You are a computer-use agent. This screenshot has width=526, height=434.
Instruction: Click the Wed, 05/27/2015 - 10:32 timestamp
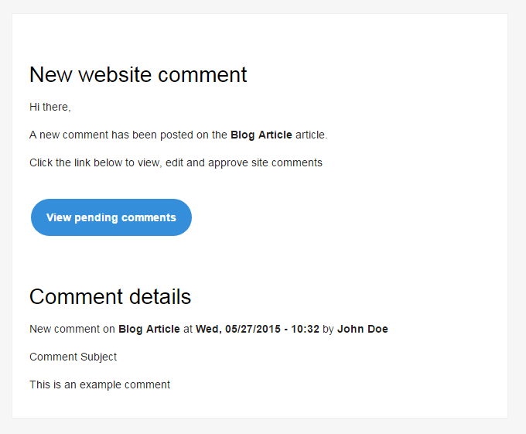[x=258, y=329]
